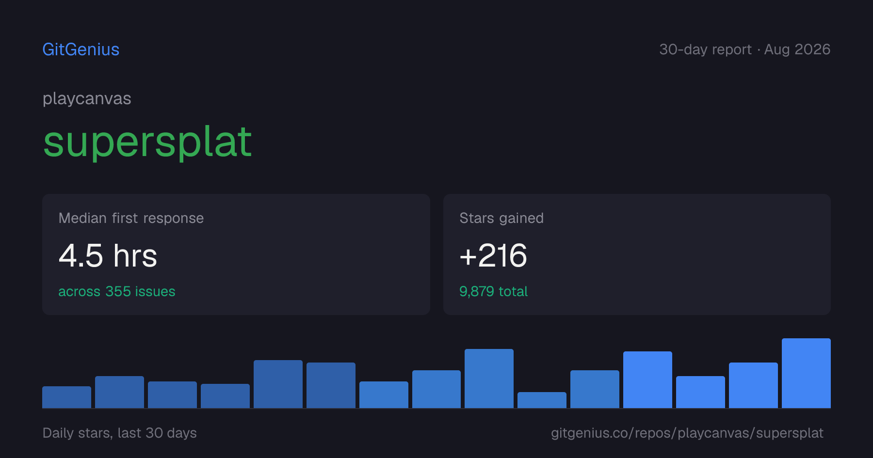Click the second bar from the right
The width and height of the screenshot is (873, 458).
coord(753,385)
